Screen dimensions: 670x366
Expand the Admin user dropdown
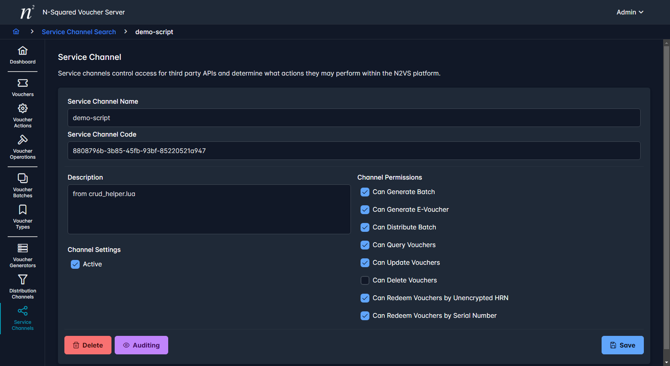[x=630, y=12]
